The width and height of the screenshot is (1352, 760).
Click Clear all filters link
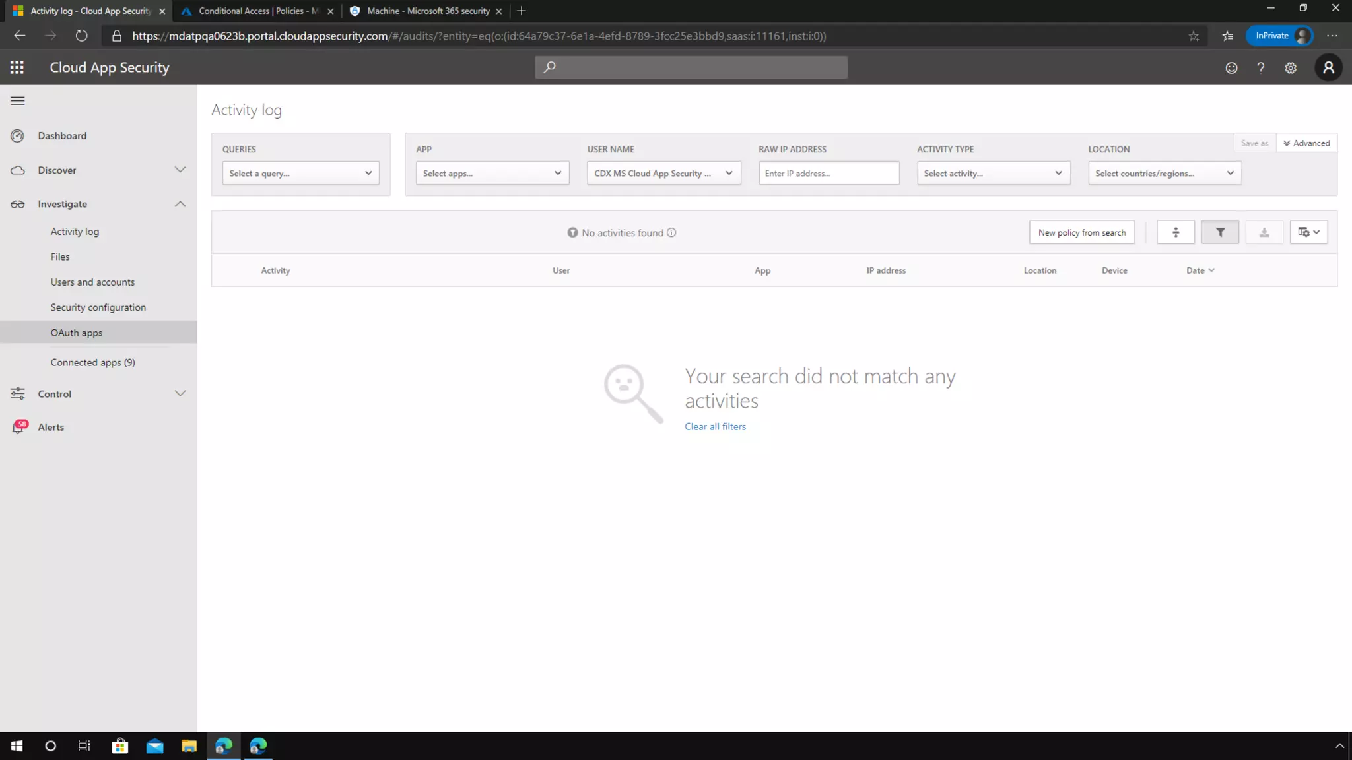[x=715, y=426]
